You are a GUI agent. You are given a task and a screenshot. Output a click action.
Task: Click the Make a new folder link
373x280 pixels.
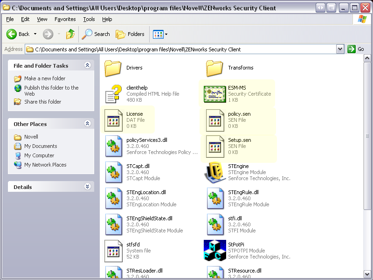[45, 78]
